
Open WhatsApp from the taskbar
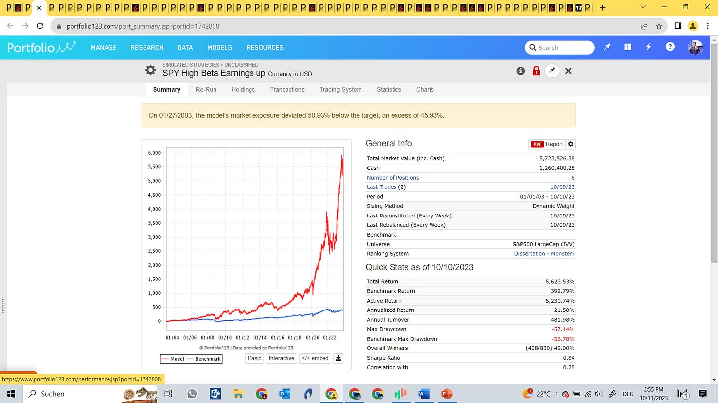(192, 394)
